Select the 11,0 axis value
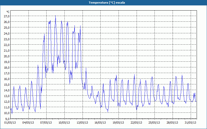207x129 pixels. click(7, 107)
